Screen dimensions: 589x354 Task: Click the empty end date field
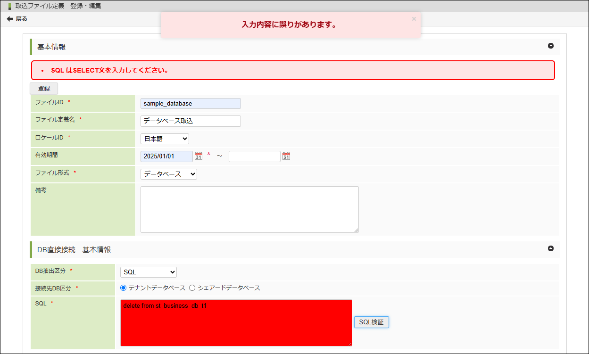pyautogui.click(x=254, y=156)
